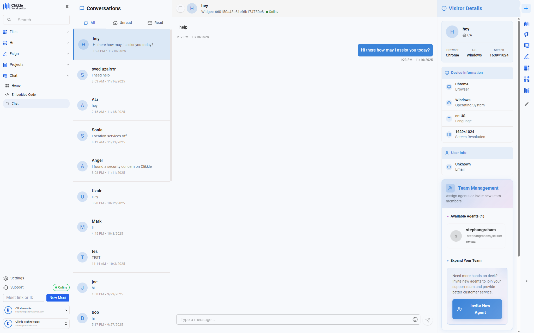Switch to the Unread conversations tab

click(122, 23)
